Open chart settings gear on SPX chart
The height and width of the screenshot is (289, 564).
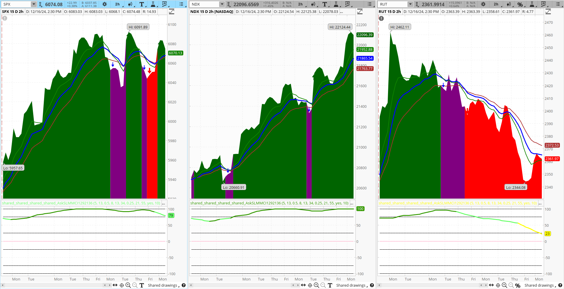point(105,4)
